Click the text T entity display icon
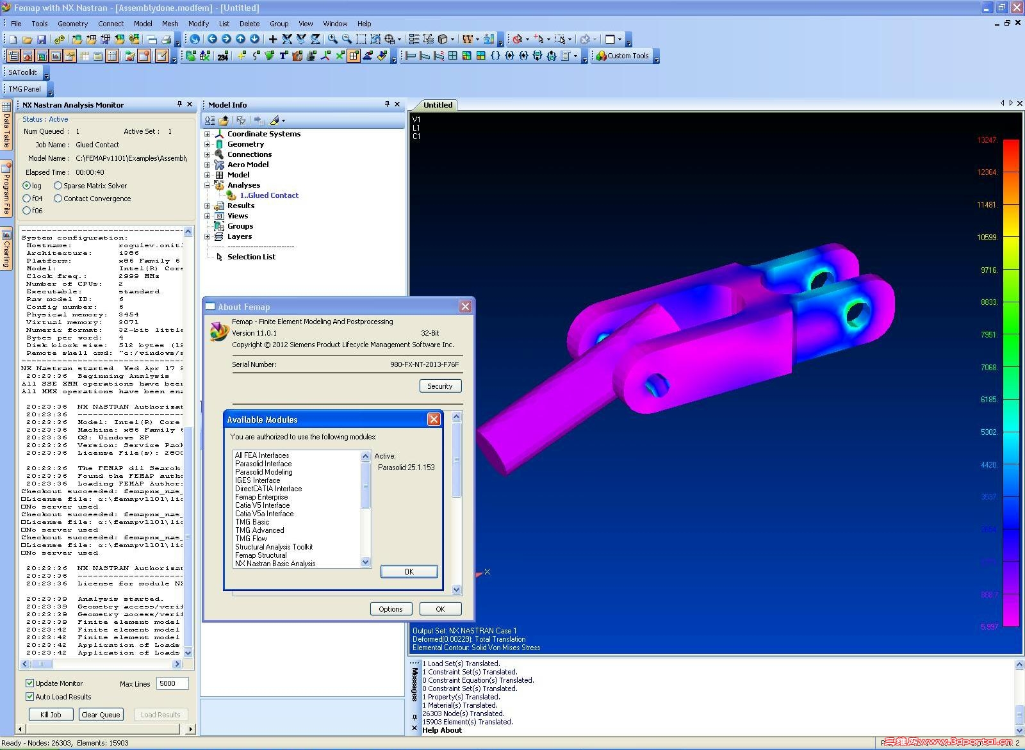Image resolution: width=1025 pixels, height=750 pixels. [x=283, y=56]
